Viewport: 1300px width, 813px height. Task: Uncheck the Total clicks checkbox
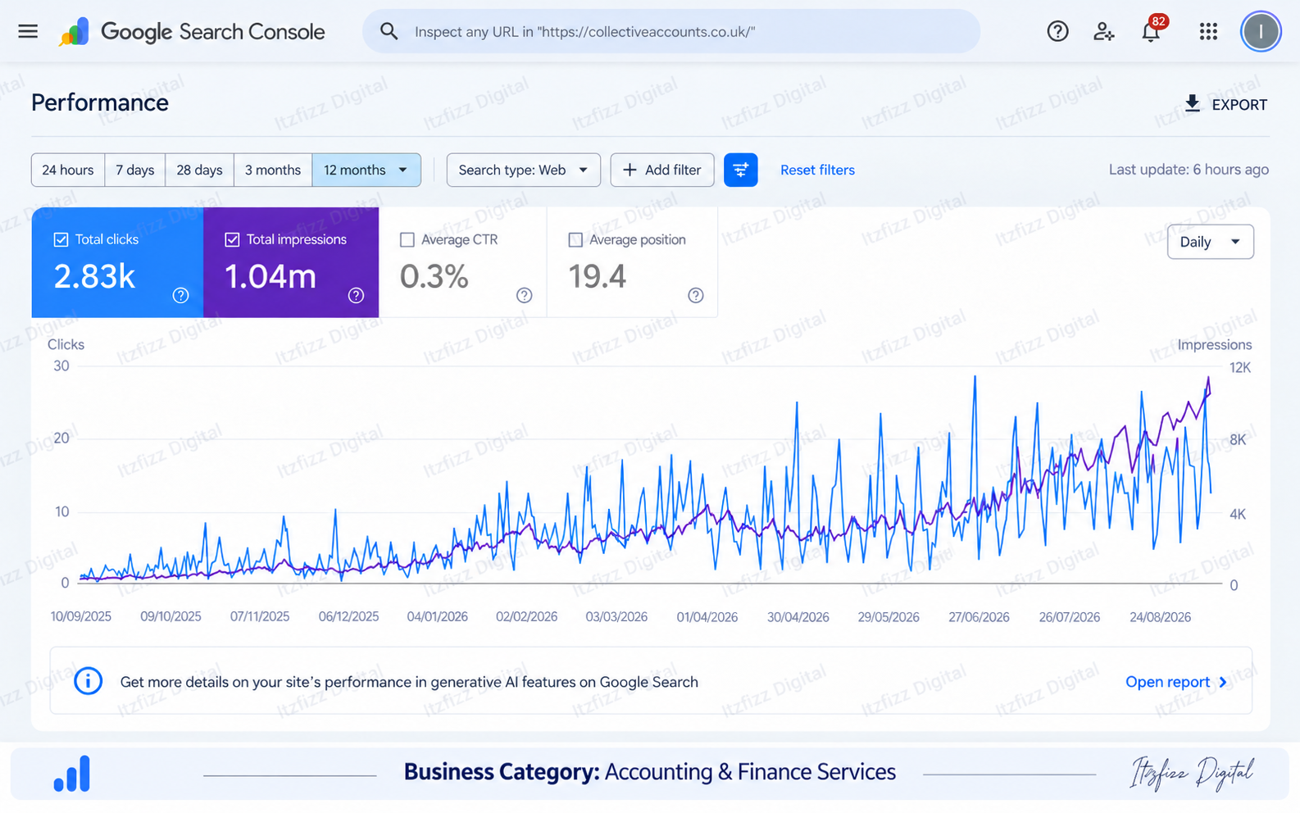pyautogui.click(x=61, y=239)
